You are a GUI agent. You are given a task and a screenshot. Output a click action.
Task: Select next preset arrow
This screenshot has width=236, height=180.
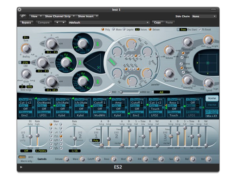pyautogui.click(x=63, y=22)
